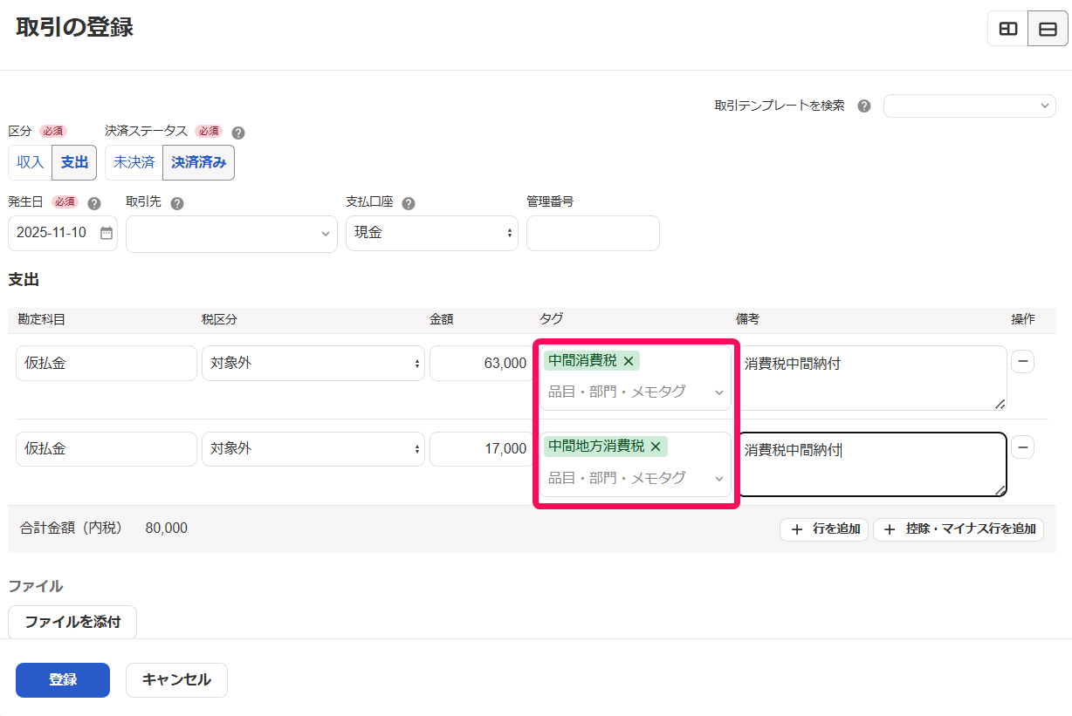Click the 勘定科目 column header
This screenshot has height=716, width=1072.
[42, 319]
